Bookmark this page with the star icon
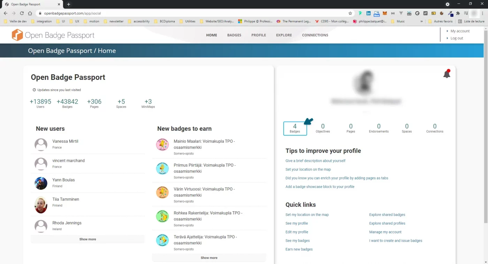Viewport: 488px width, 264px height. (x=350, y=13)
